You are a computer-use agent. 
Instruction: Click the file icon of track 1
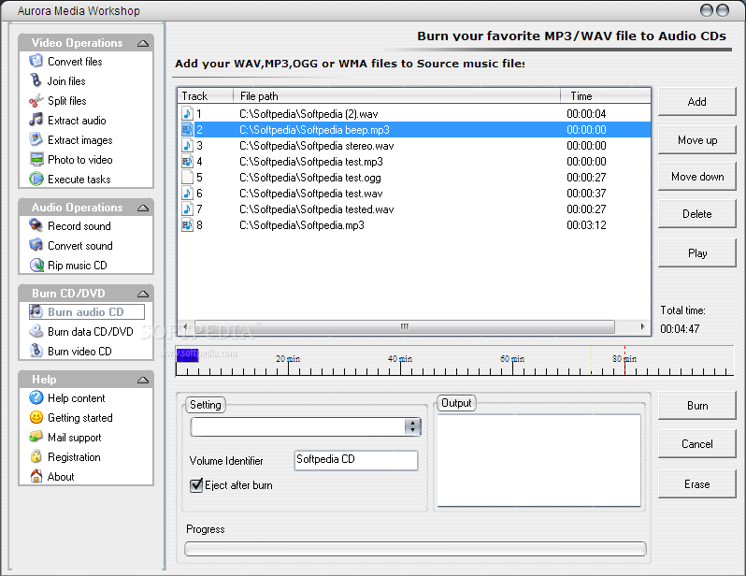[x=188, y=113]
